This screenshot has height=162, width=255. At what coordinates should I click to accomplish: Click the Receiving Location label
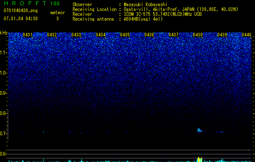[94, 9]
